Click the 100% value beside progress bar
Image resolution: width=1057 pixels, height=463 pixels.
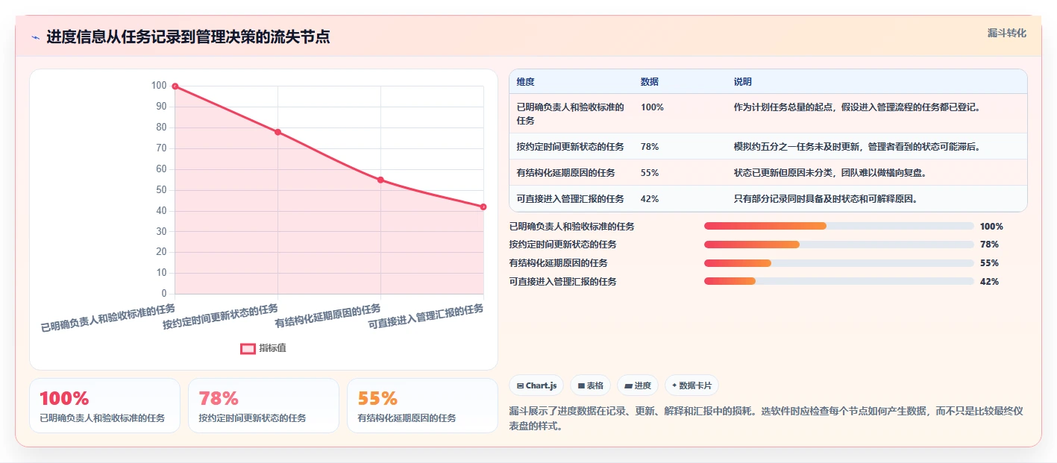click(x=991, y=227)
